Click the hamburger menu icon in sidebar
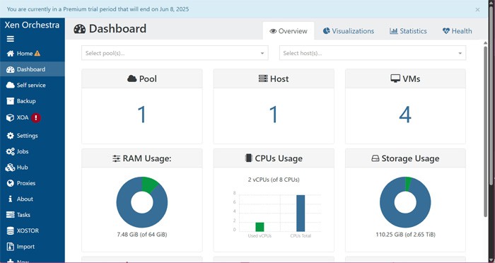The image size is (495, 263). [11, 39]
